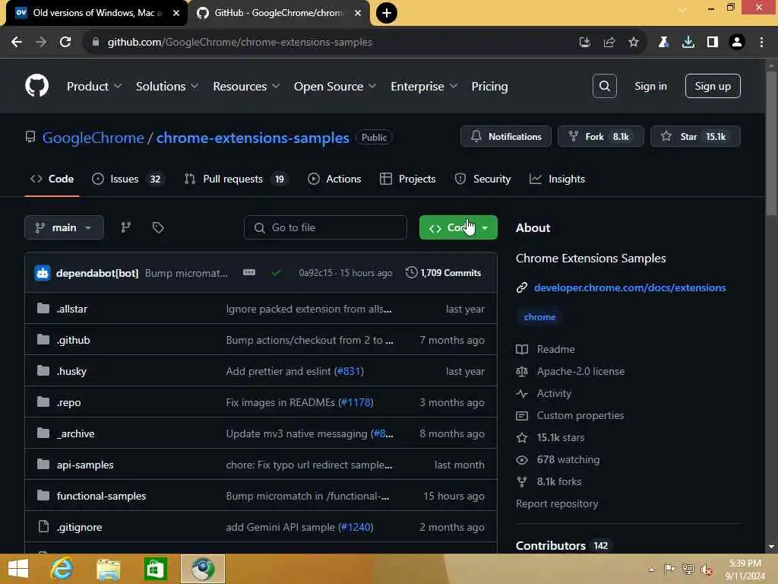The height and width of the screenshot is (584, 778).
Task: Open the GoogleChrome owner link
Action: coord(93,138)
